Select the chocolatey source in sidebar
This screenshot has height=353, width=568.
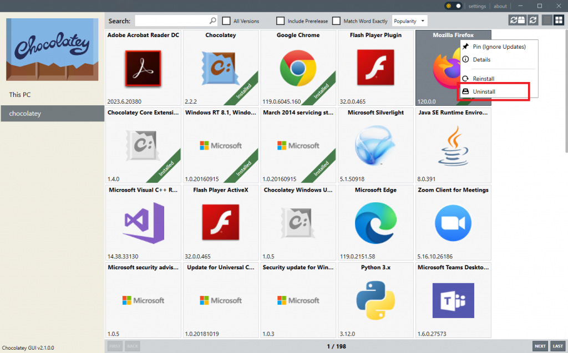point(53,113)
